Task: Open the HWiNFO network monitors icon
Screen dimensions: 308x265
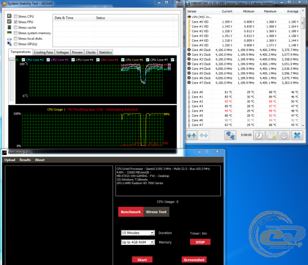Action: tap(230, 135)
